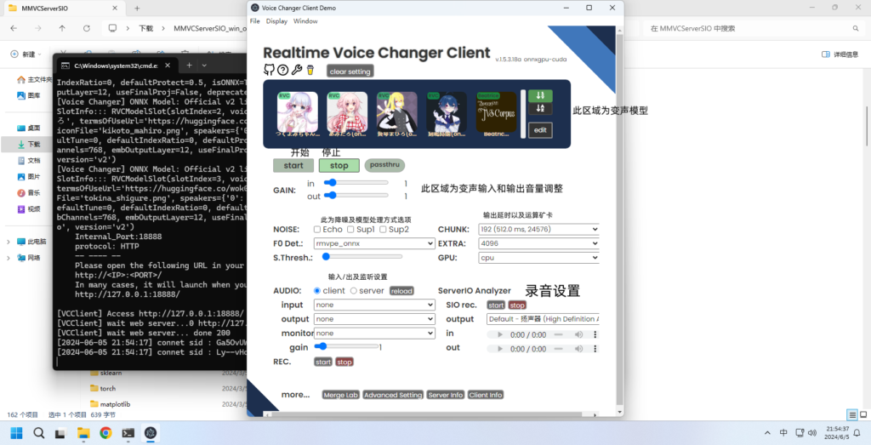Adjust the GAIN in slider
871x445 pixels.
click(356, 183)
